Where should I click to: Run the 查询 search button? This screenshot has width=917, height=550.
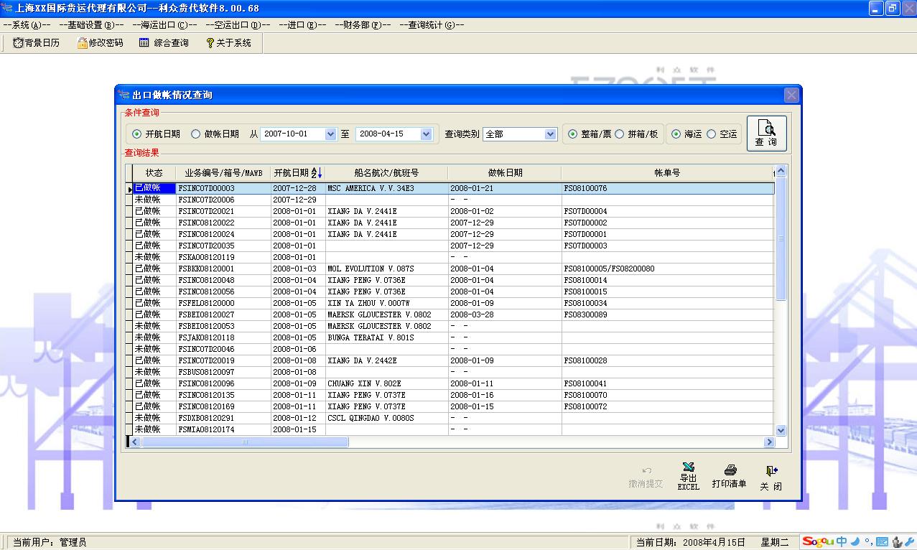[766, 134]
